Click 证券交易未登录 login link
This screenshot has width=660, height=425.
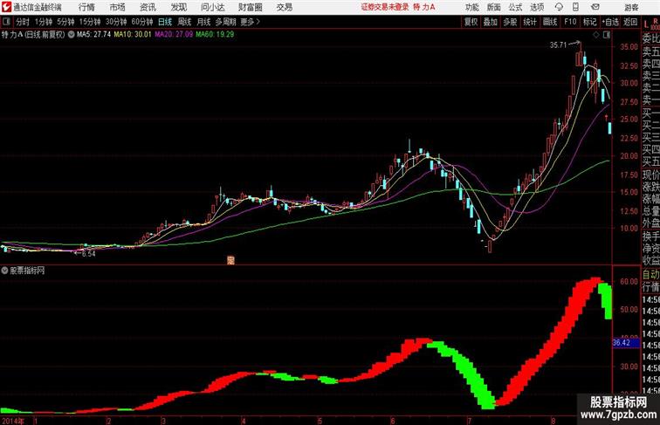pos(385,7)
